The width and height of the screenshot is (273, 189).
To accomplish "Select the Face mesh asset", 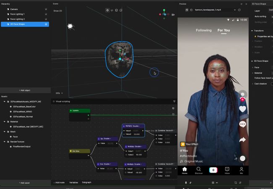I will pyautogui.click(x=15, y=136).
